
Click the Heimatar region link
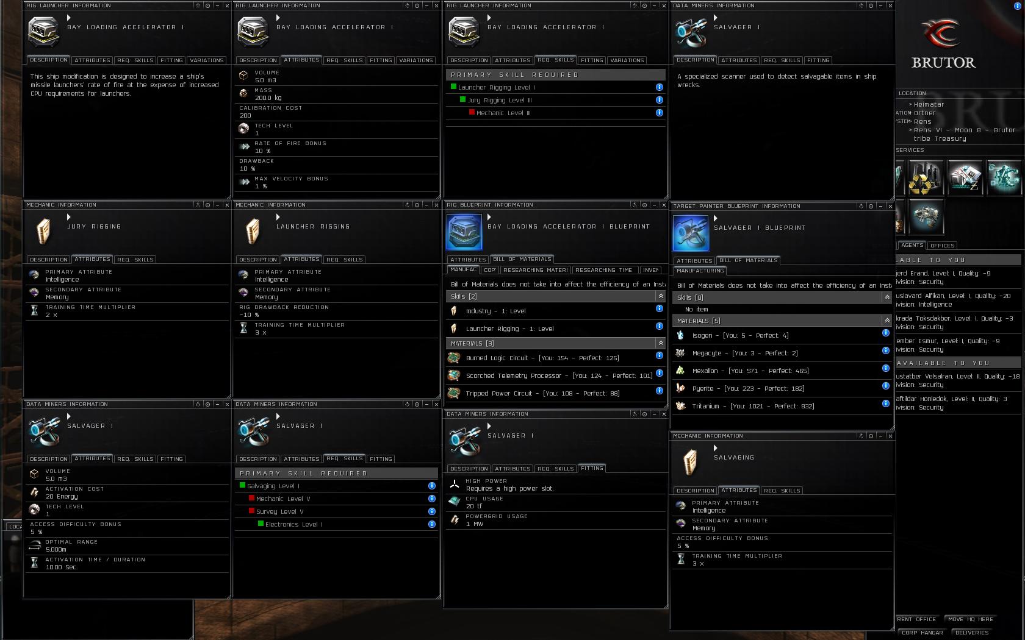[929, 105]
